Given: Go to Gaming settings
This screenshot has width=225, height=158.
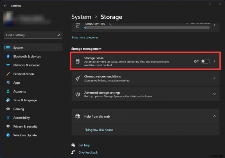Looking at the screenshot, I should click(x=33, y=109).
